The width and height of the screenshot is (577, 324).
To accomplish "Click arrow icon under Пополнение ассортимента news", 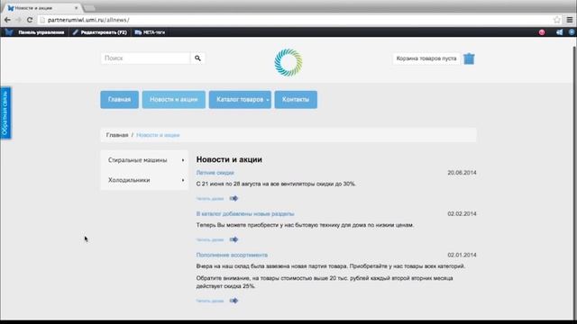I will [234, 301].
